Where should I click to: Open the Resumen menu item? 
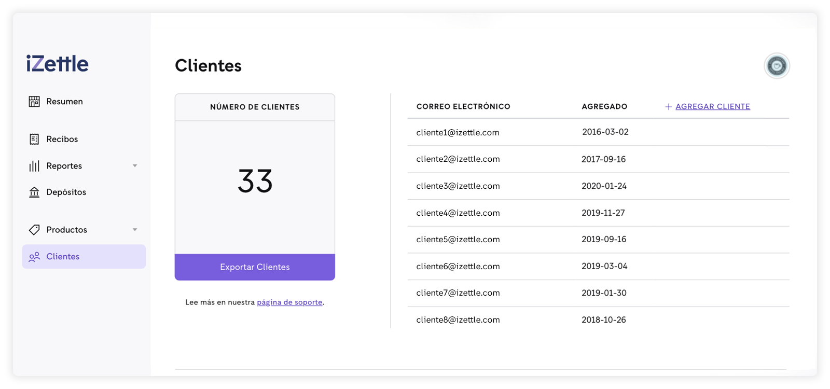point(64,102)
